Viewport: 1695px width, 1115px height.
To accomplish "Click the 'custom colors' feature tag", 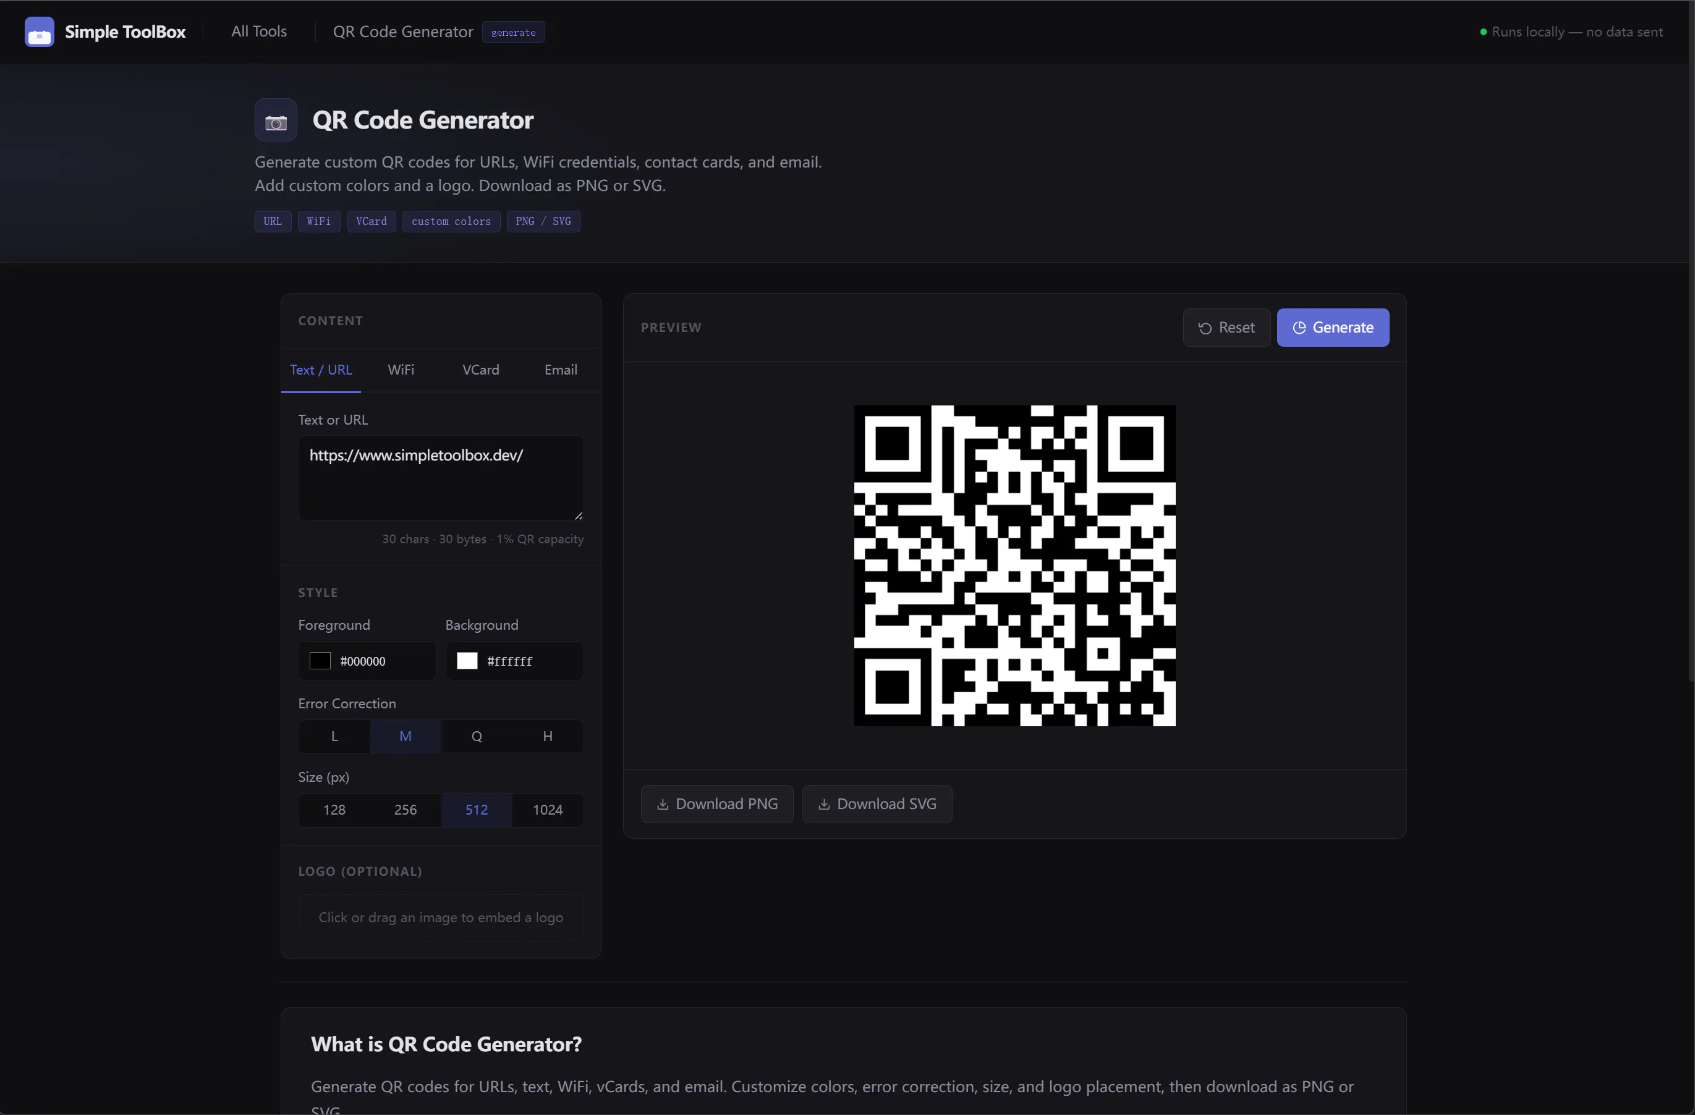I will click(x=451, y=221).
